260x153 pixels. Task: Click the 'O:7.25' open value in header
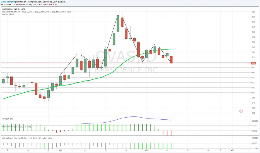[x=35, y=4]
